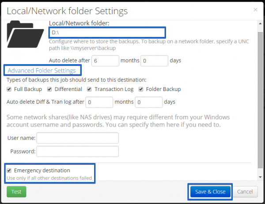Click the User name input field
This screenshot has width=265, height=204.
[x=78, y=138]
